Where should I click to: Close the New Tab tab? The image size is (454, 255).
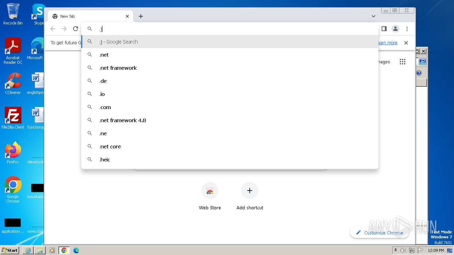click(x=127, y=16)
